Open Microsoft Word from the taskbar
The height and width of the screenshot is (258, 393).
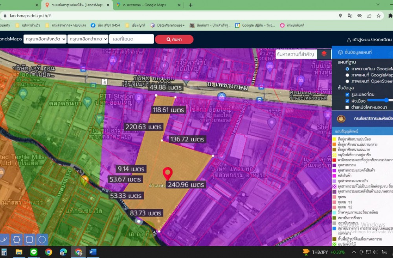(x=93, y=252)
